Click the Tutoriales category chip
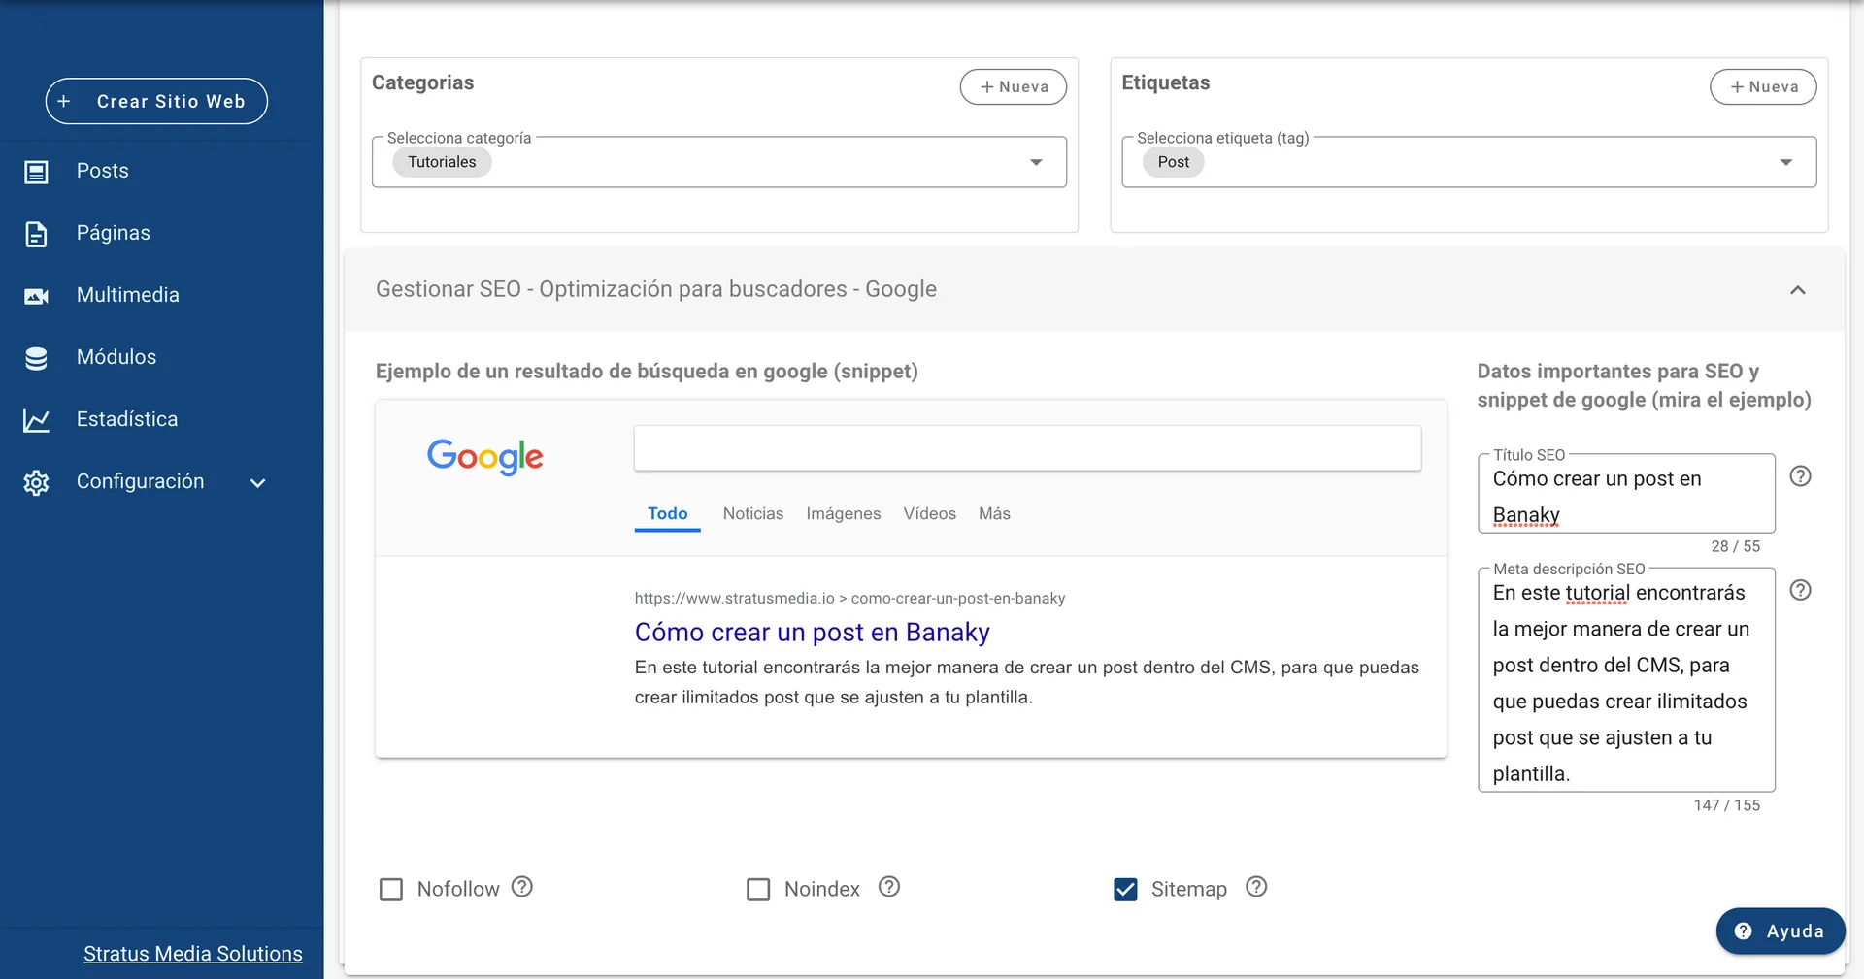This screenshot has width=1864, height=979. [442, 162]
